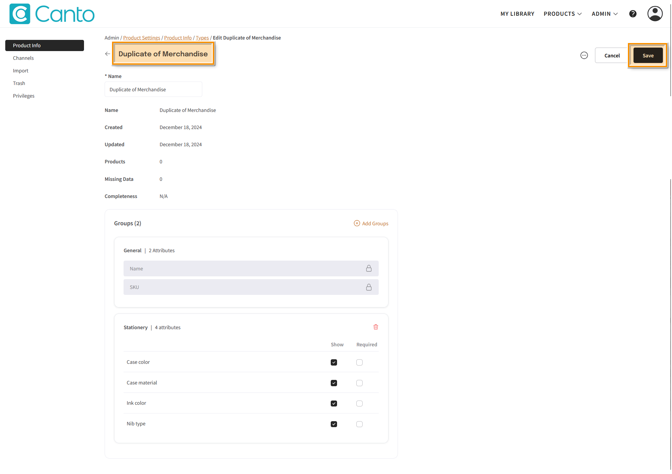
Task: Open My Library from top navigation
Action: coord(517,14)
